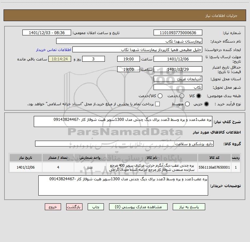Click row number 1 cell in table
The height and width of the screenshot is (242, 250).
236,167
